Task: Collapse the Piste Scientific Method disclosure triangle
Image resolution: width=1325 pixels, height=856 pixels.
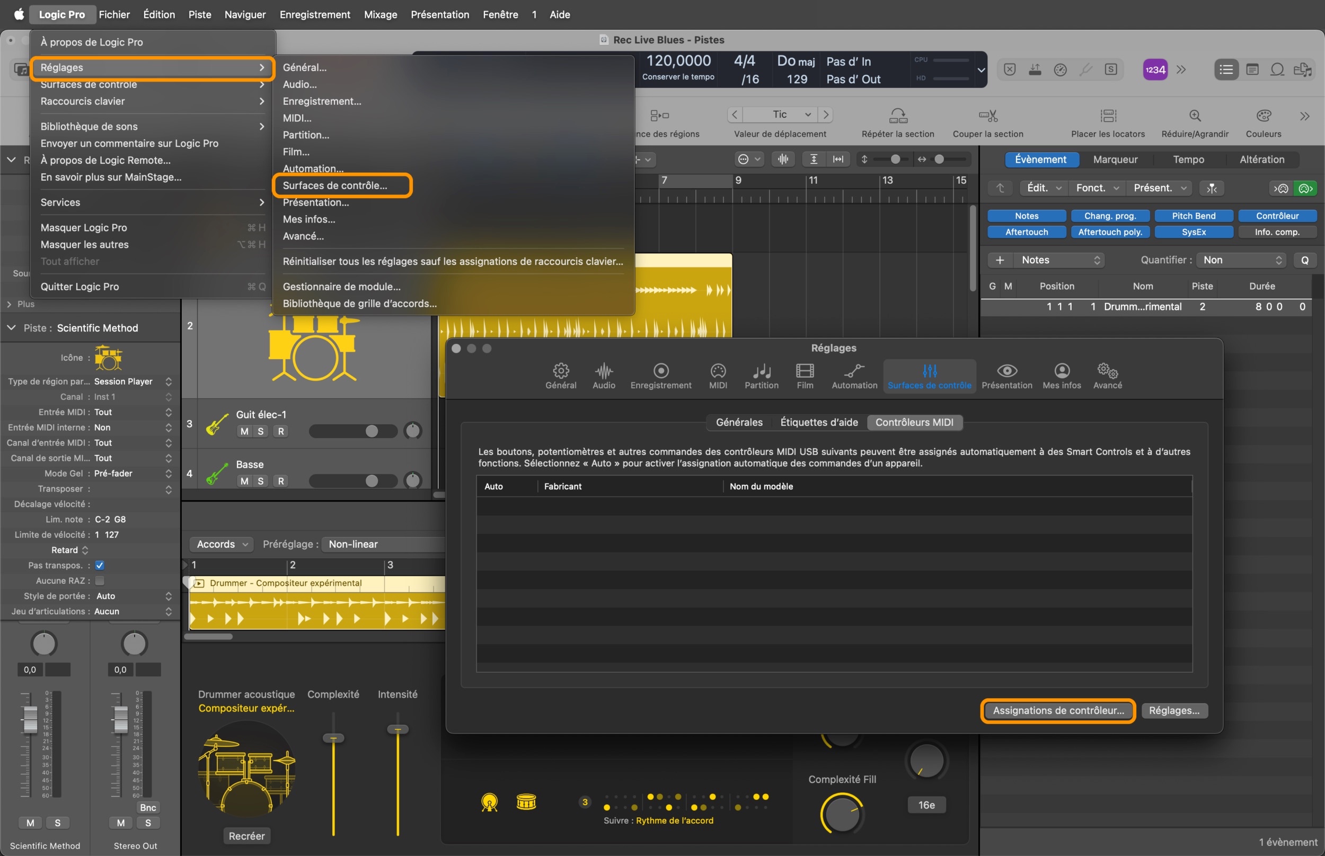Action: click(11, 328)
